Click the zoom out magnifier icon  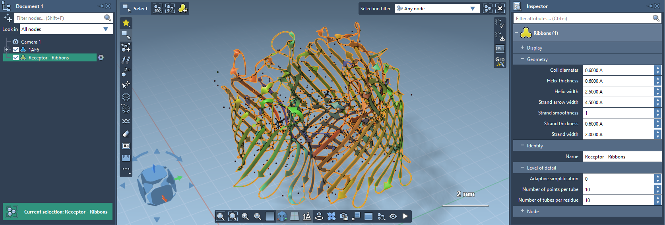258,216
